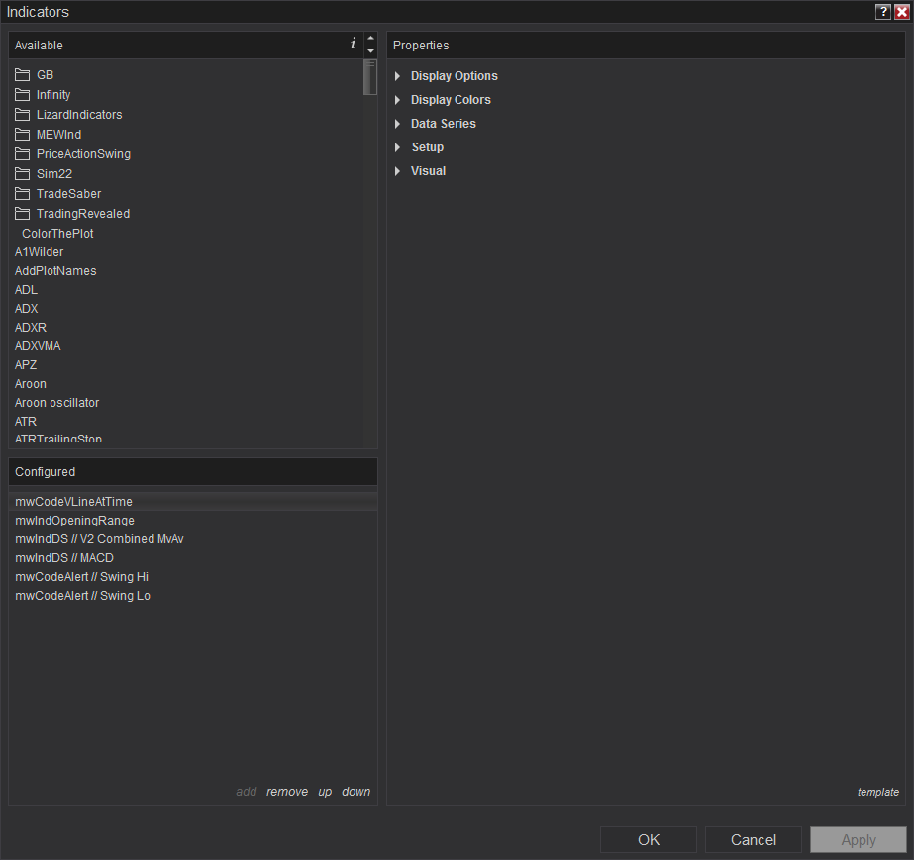Viewport: 914px width, 860px height.
Task: Expand the Display Colors section
Action: click(x=397, y=100)
